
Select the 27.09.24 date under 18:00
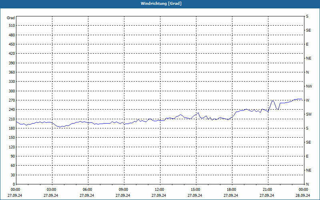pos(231,195)
